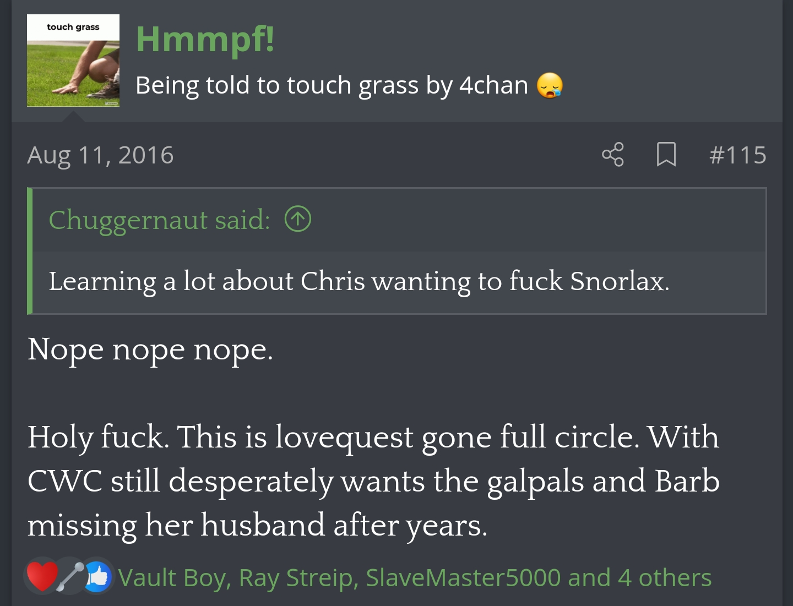This screenshot has width=793, height=606.
Task: Click the crying emoji in user title
Action: pyautogui.click(x=550, y=85)
